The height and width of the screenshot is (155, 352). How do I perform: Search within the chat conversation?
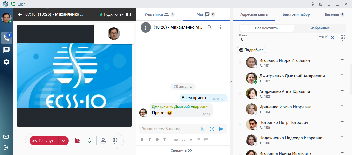210,27
